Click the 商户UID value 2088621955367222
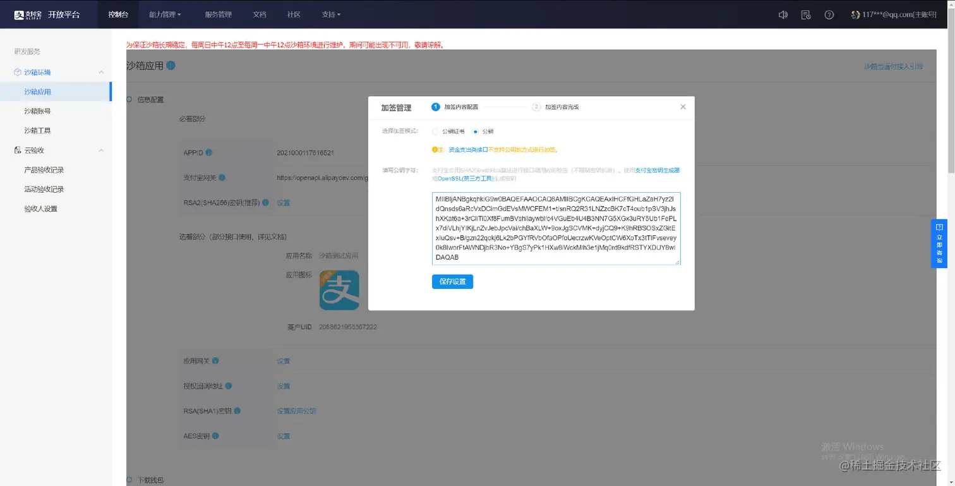 (x=348, y=327)
